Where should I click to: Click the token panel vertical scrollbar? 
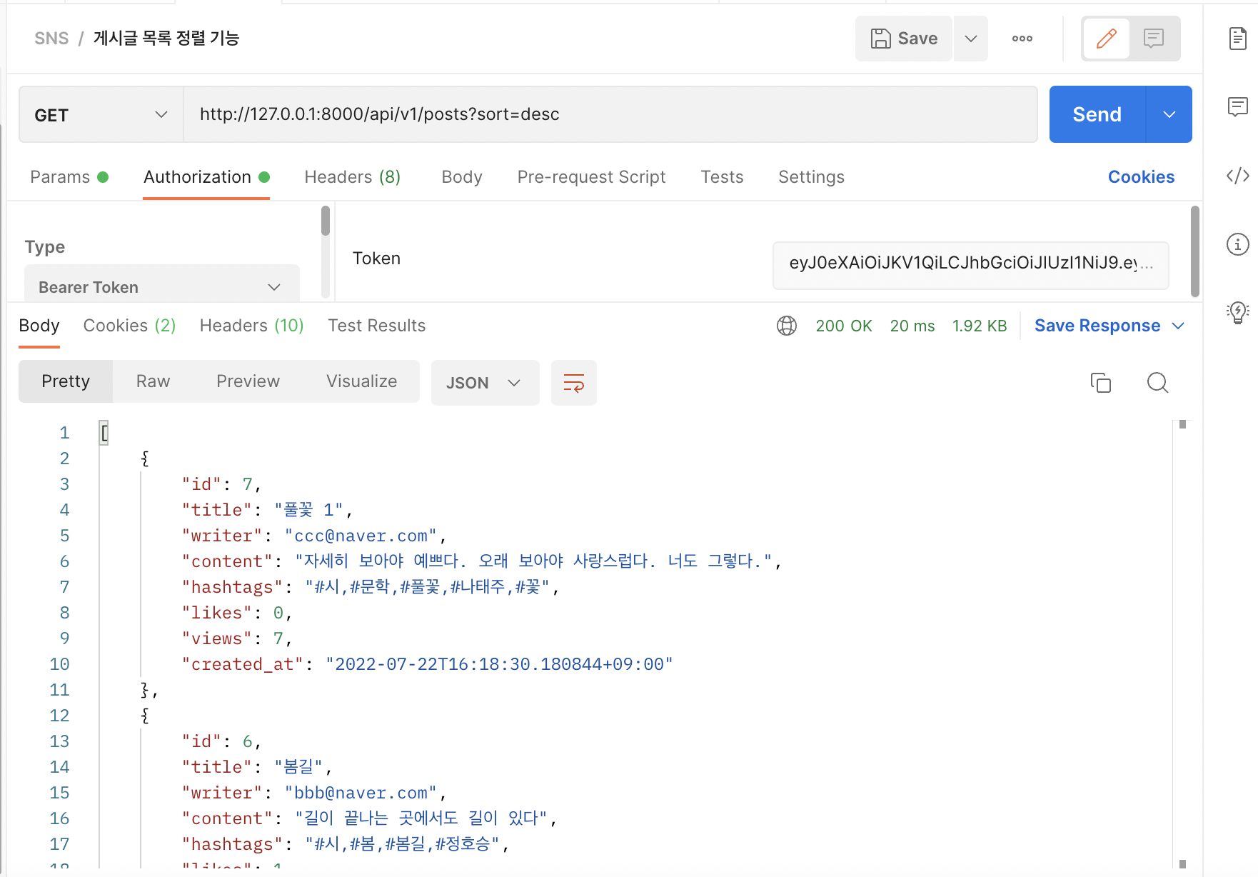click(x=1195, y=251)
